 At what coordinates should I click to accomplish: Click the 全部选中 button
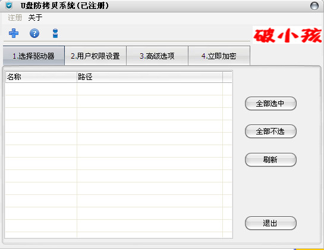270,104
